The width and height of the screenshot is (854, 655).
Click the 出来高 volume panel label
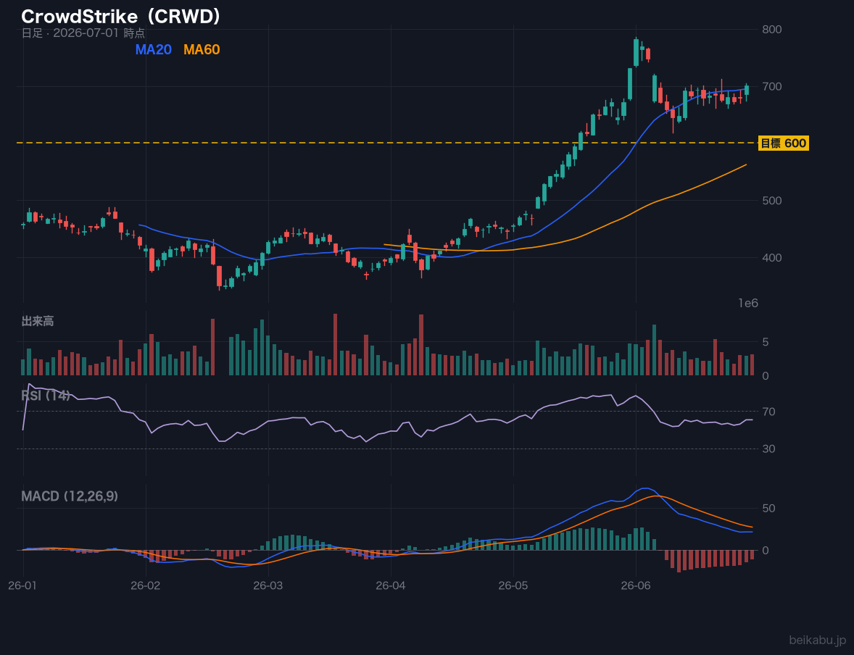click(38, 321)
